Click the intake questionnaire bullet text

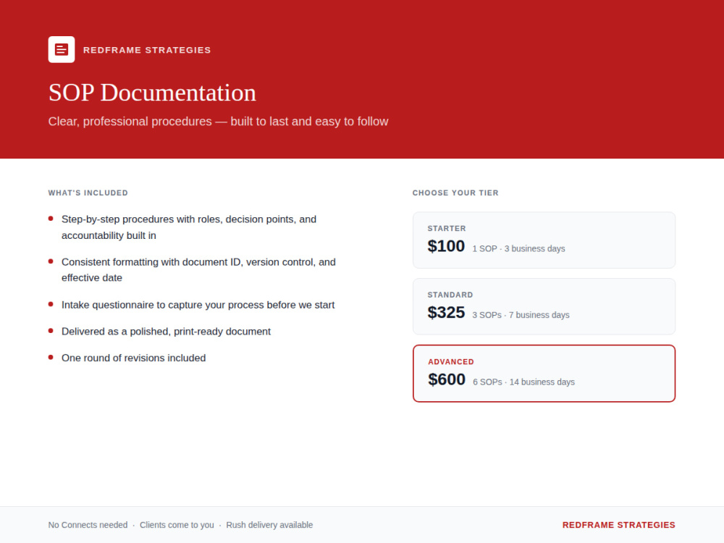coord(198,306)
